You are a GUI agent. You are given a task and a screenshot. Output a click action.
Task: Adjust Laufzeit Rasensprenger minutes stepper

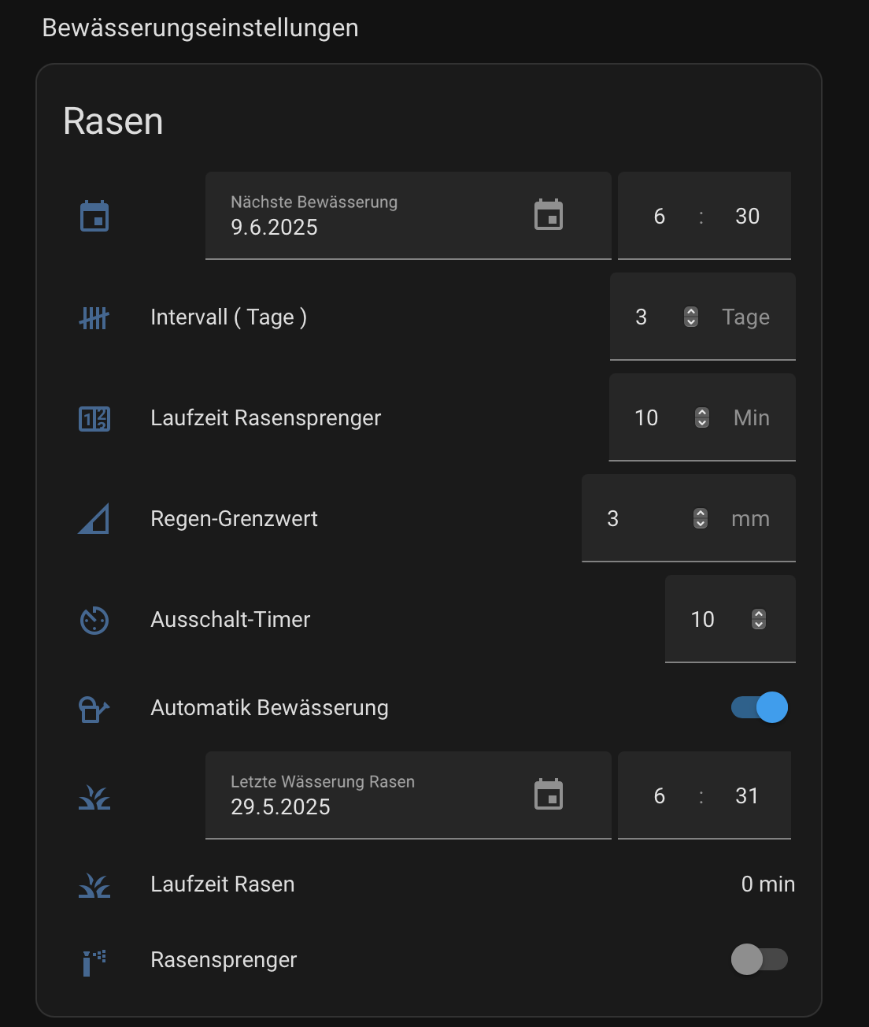pyautogui.click(x=702, y=417)
